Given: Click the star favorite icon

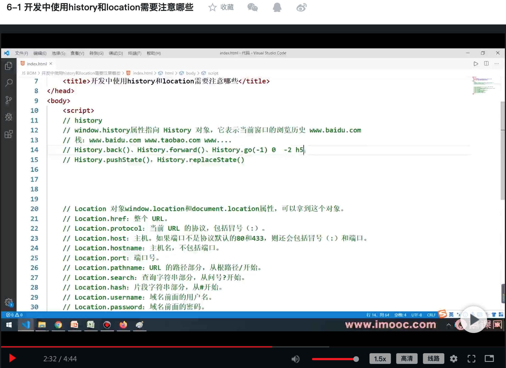Looking at the screenshot, I should coord(212,7).
